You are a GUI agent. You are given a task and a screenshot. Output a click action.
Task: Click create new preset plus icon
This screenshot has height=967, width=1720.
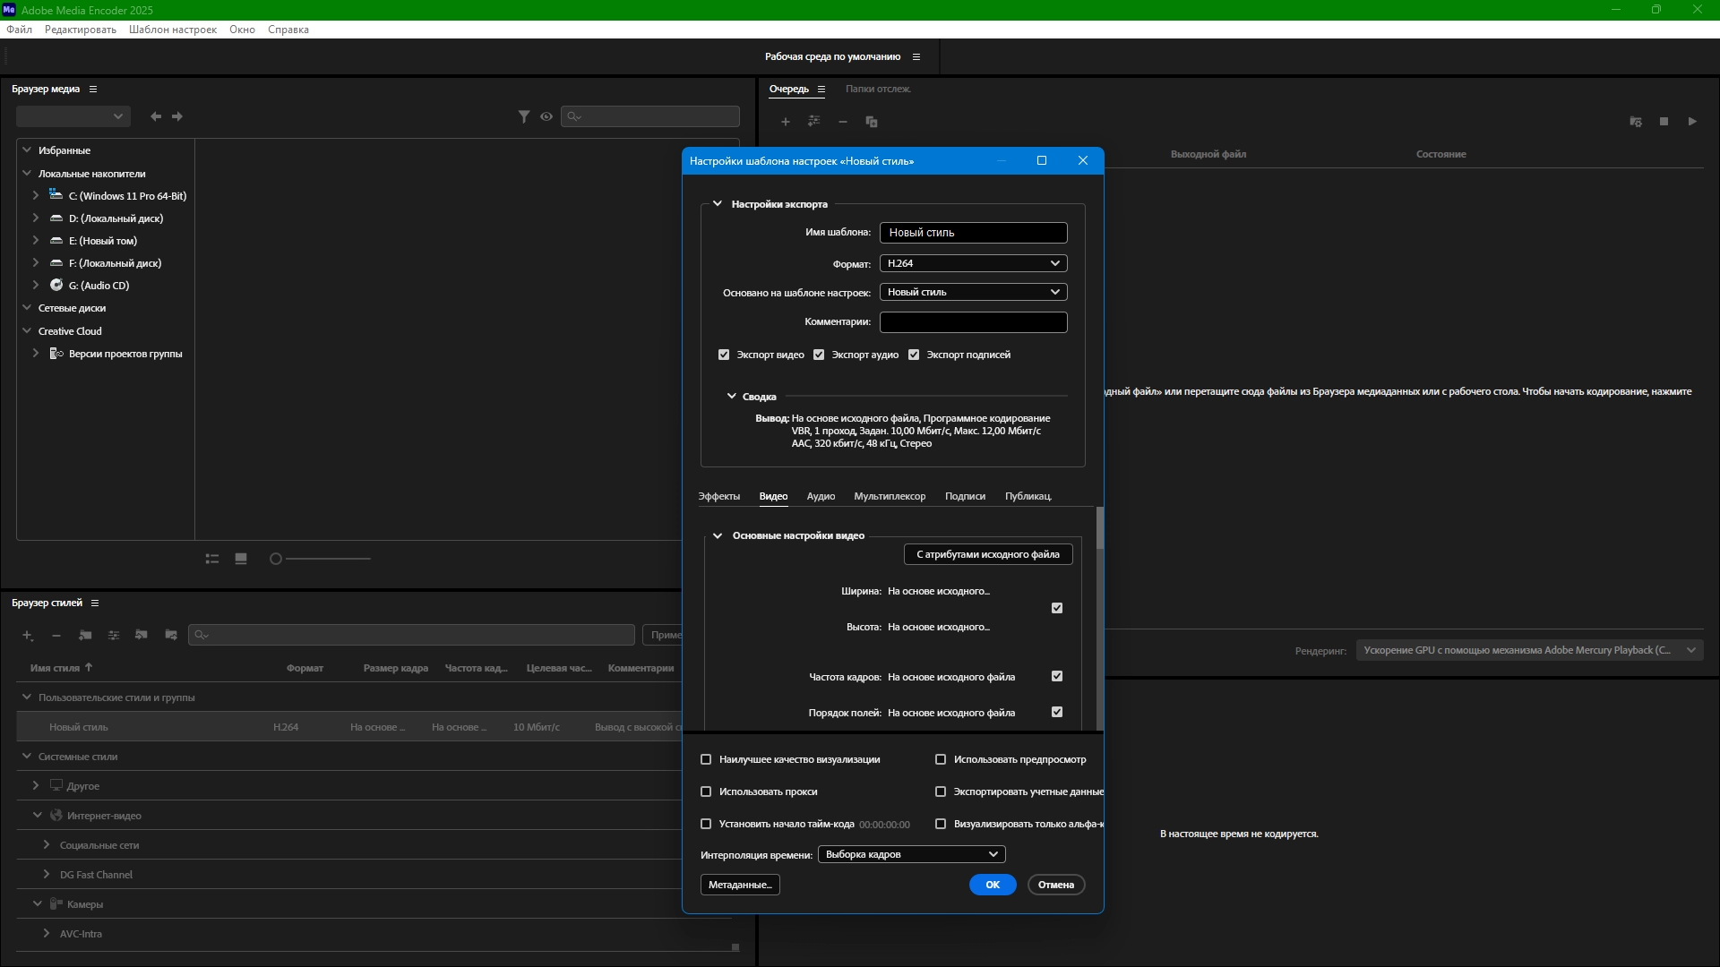28,635
